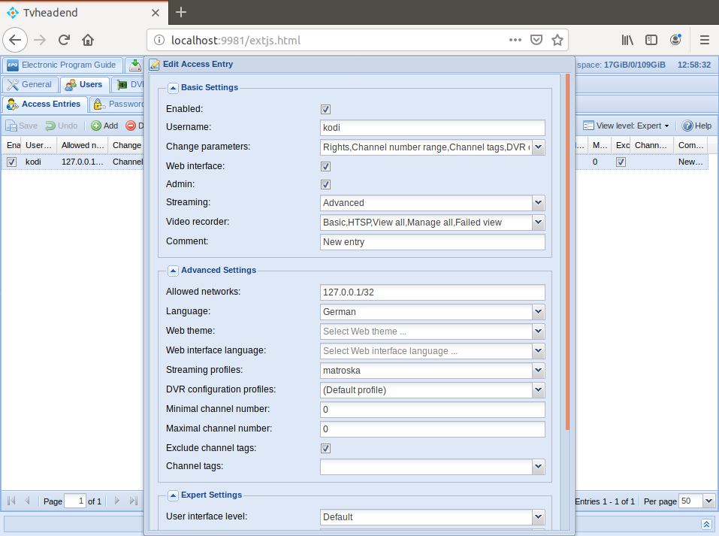This screenshot has width=719, height=536.
Task: Click the Page number input box
Action: tap(75, 501)
